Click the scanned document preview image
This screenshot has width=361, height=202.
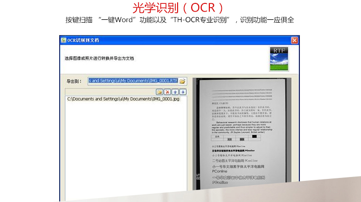click(242, 134)
